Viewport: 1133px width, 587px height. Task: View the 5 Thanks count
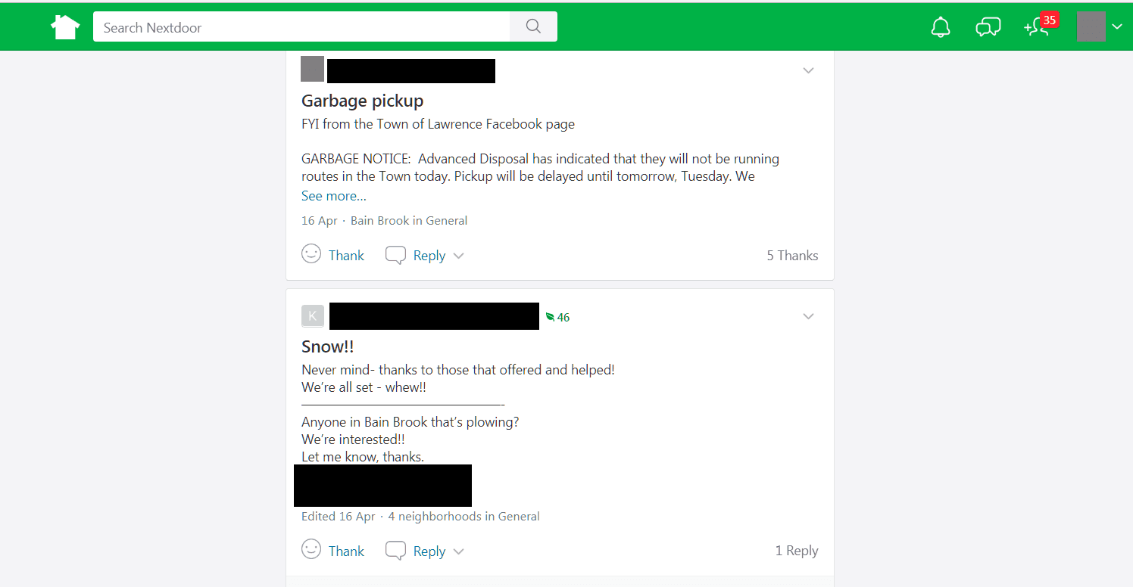[792, 256]
